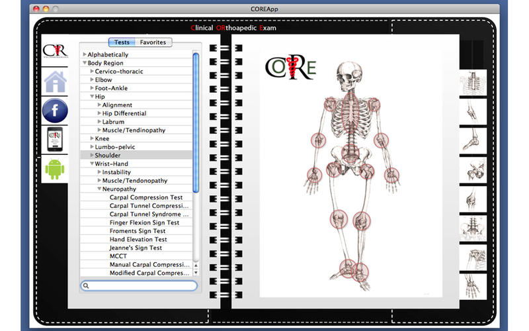The height and width of the screenshot is (331, 529).
Task: Click the CORE logo in left sidebar
Action: (54, 52)
